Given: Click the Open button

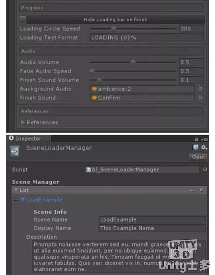Looking at the screenshot, I should [198, 157].
